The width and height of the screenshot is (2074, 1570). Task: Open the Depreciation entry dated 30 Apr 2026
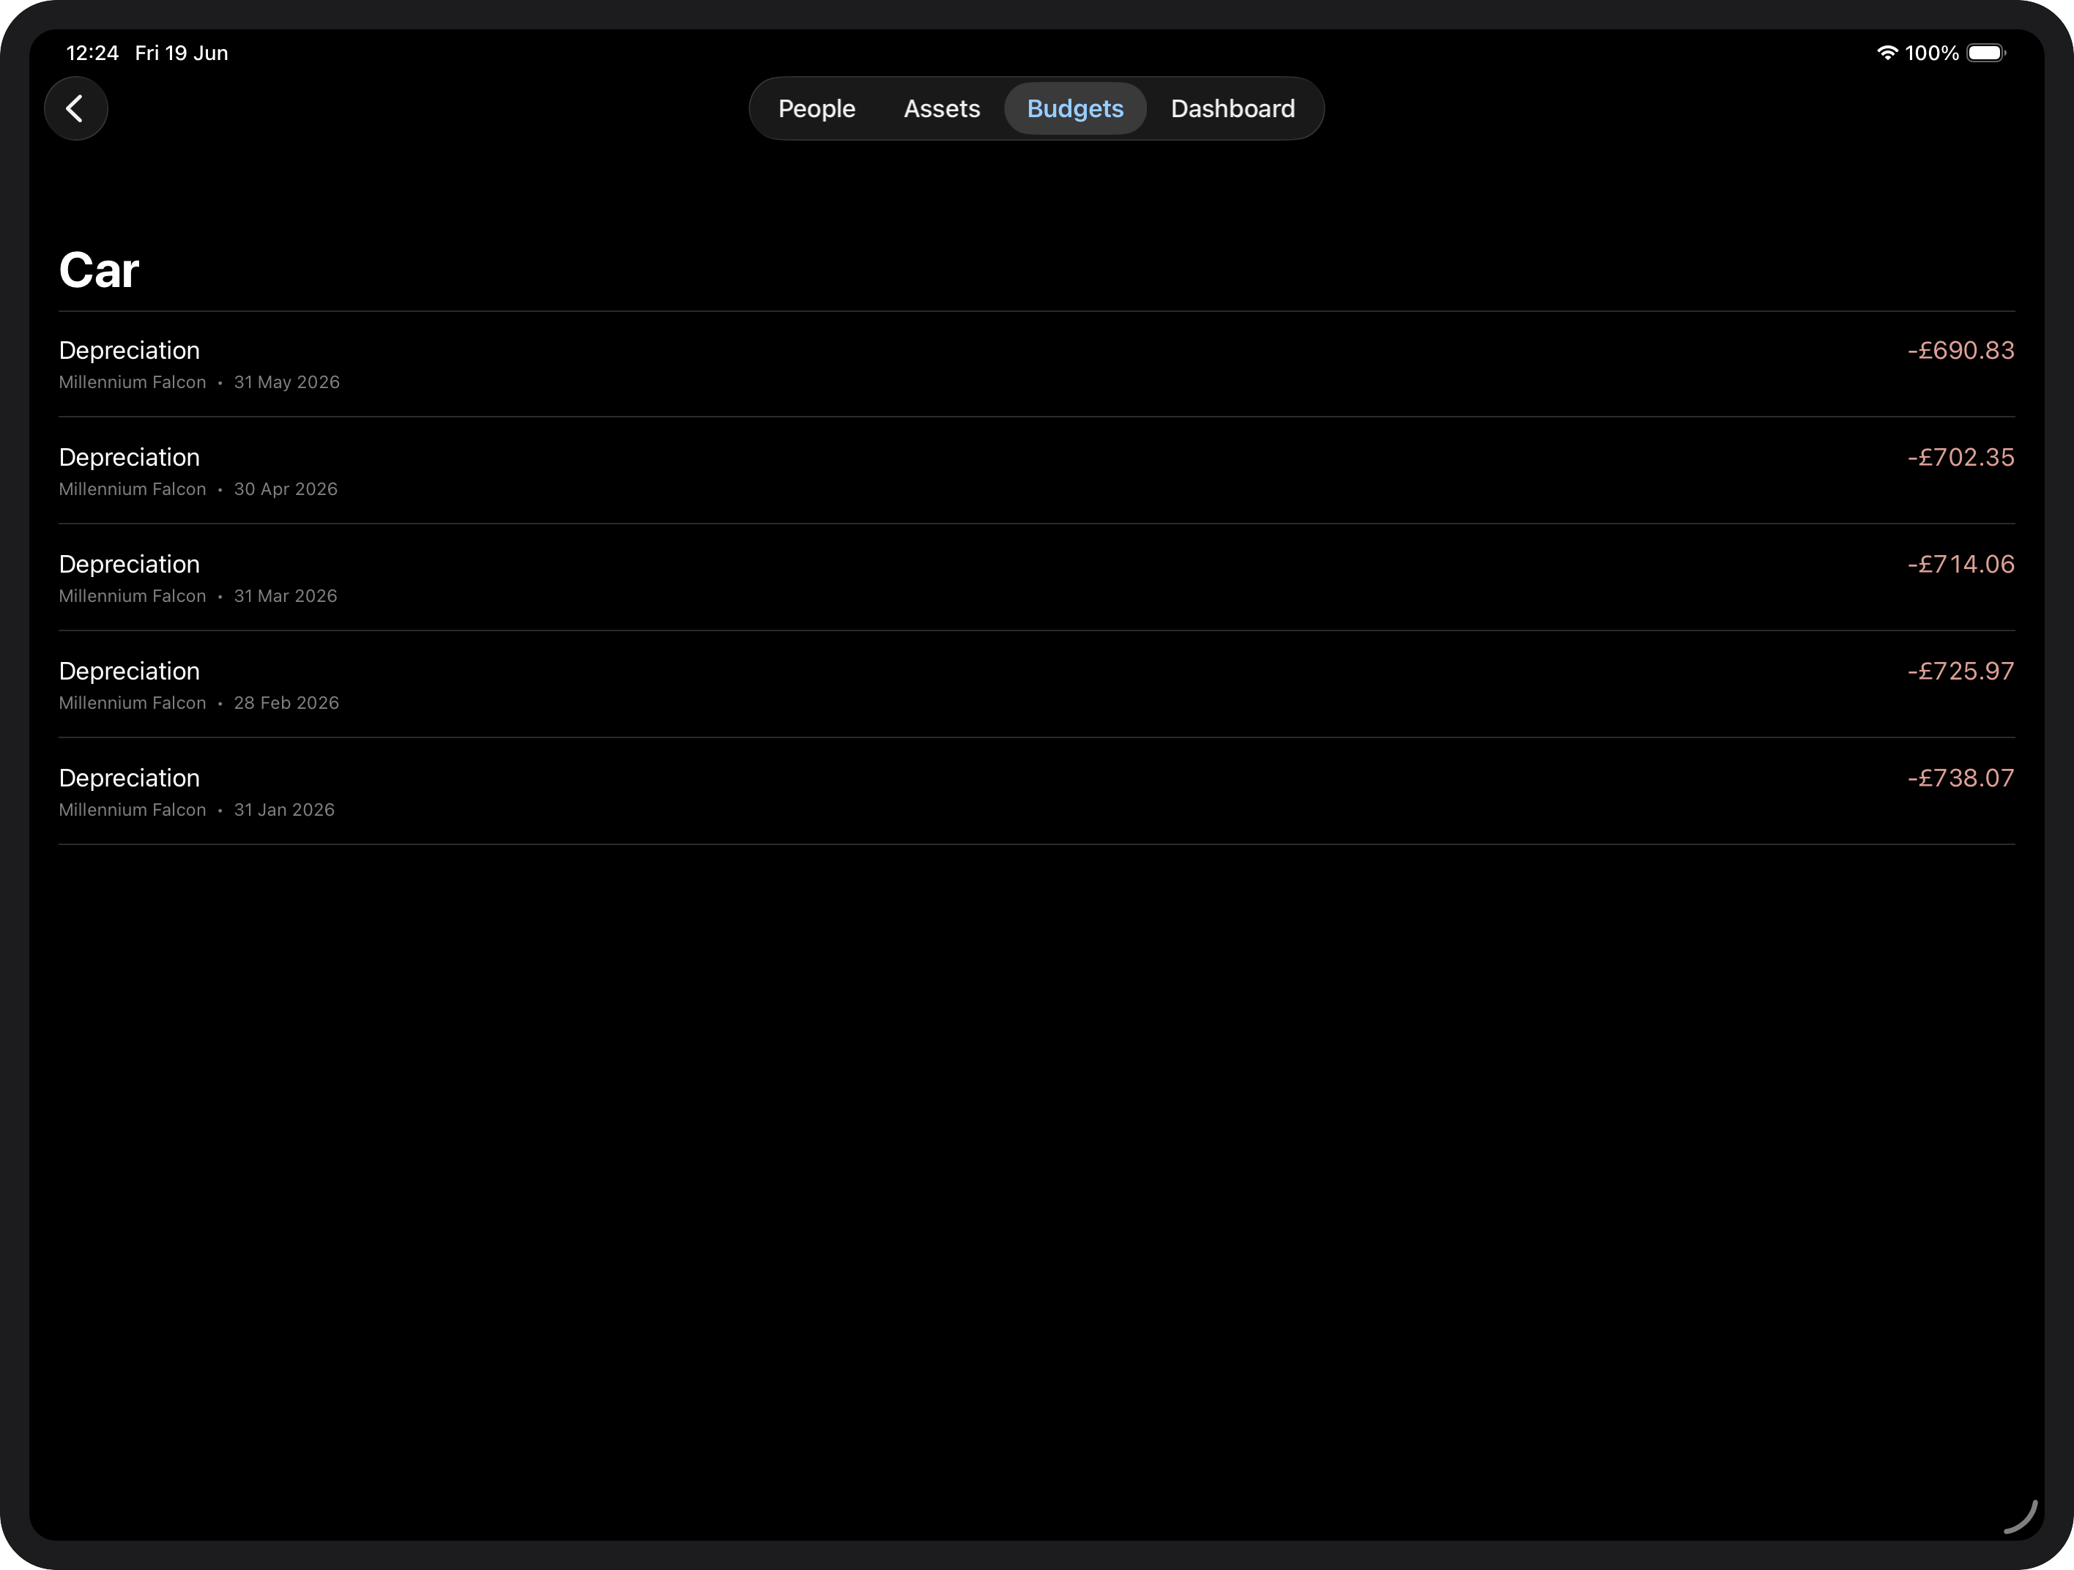coord(1036,471)
